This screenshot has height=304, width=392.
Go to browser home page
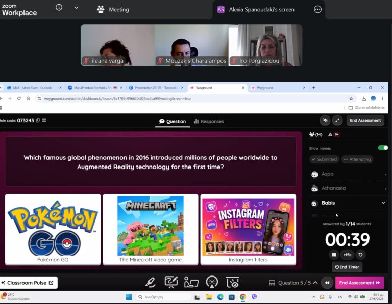click(28, 98)
